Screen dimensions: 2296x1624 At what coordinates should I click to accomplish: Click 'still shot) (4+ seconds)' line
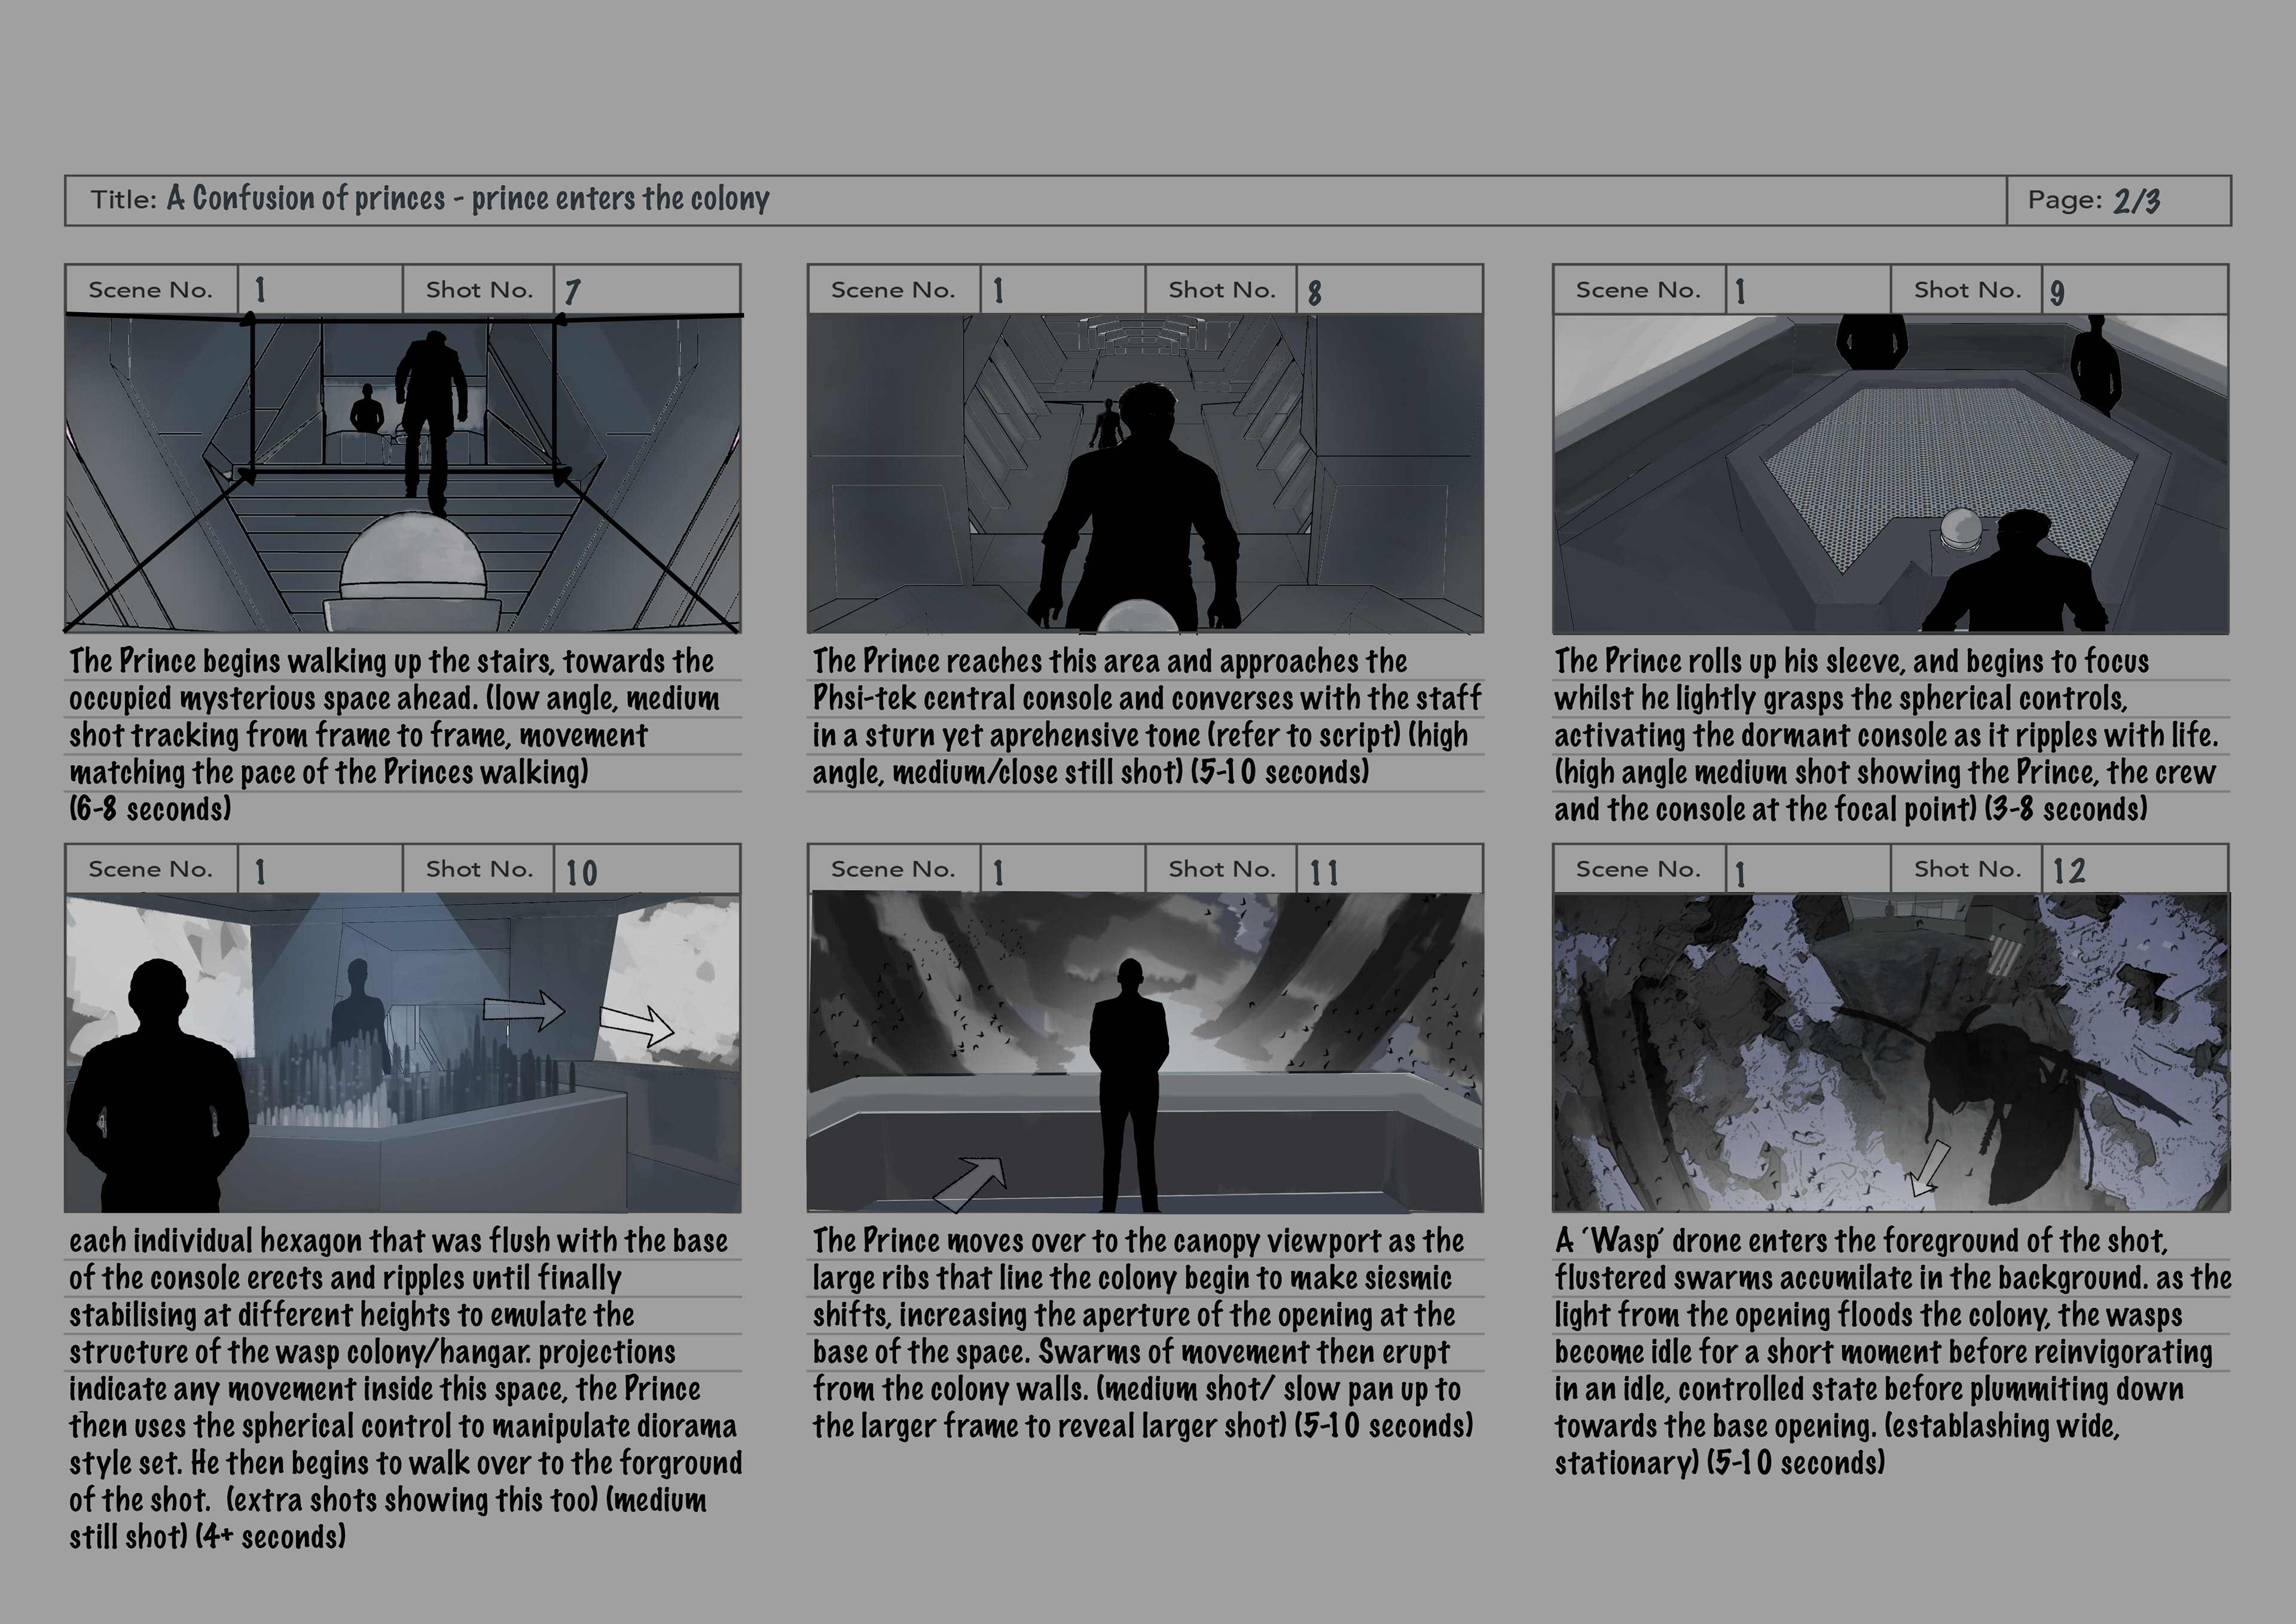pos(207,1536)
